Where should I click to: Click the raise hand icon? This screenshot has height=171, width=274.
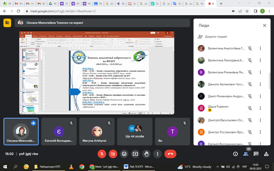point(147,153)
